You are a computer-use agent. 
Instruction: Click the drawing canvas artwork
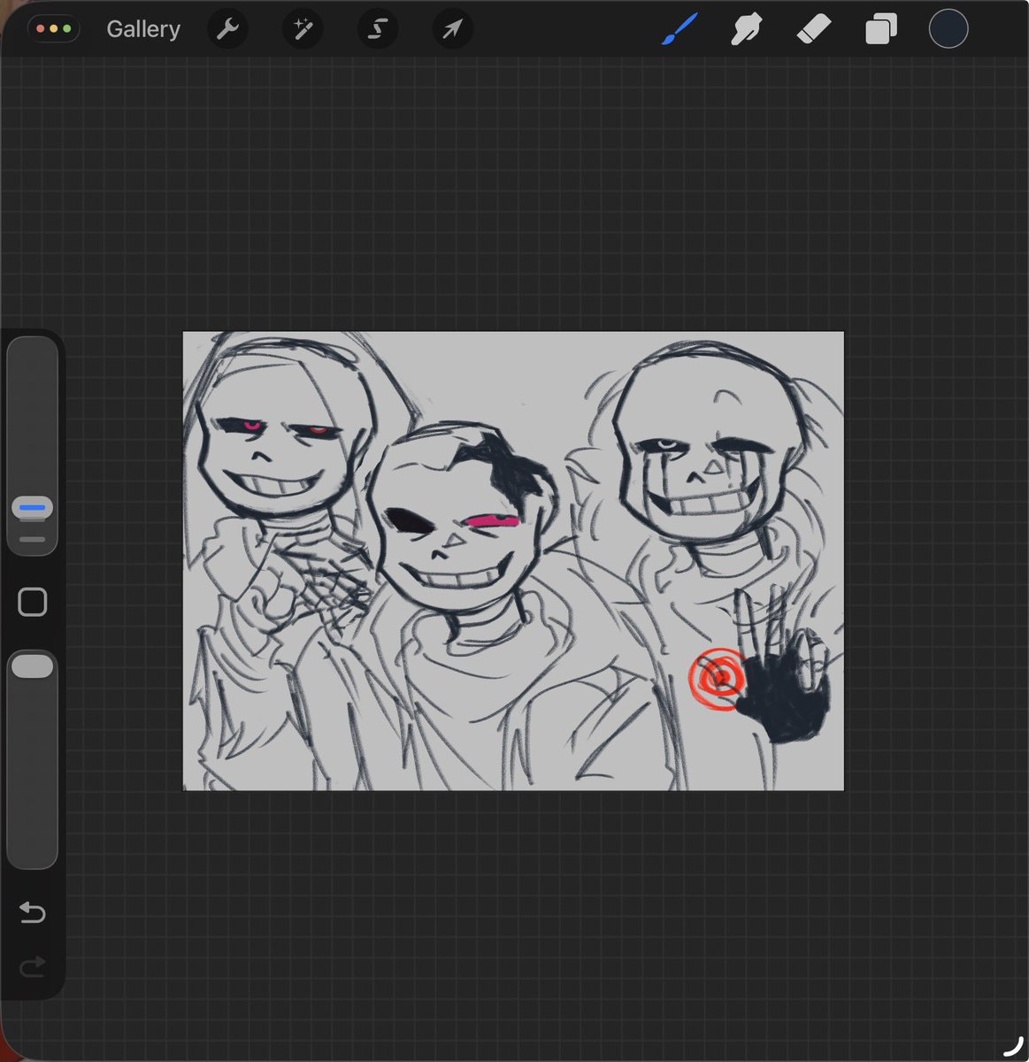(x=513, y=561)
